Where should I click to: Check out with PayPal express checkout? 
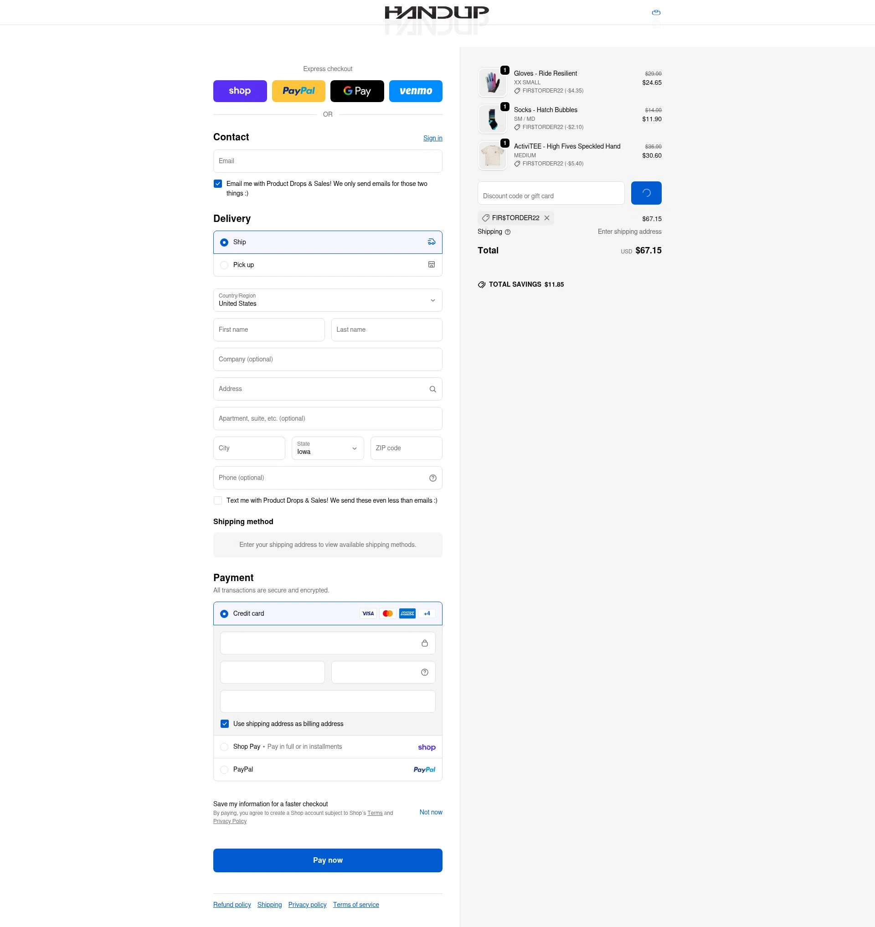(x=299, y=91)
